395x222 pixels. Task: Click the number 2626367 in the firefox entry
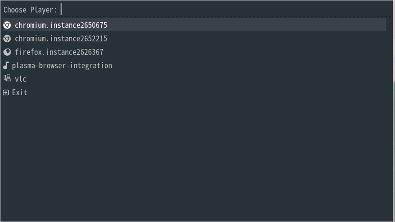88,52
